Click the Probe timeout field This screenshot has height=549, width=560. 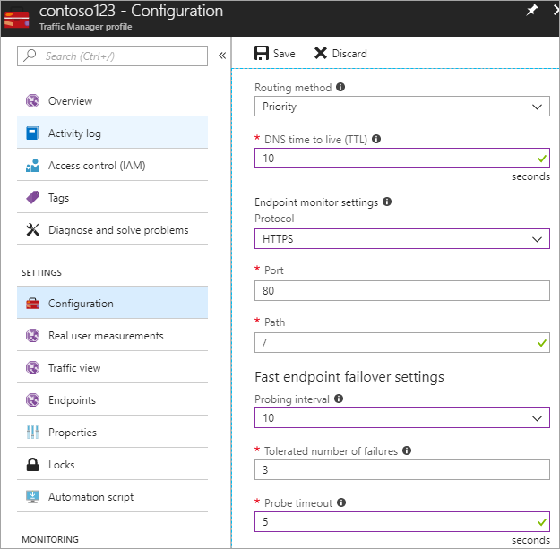click(401, 521)
